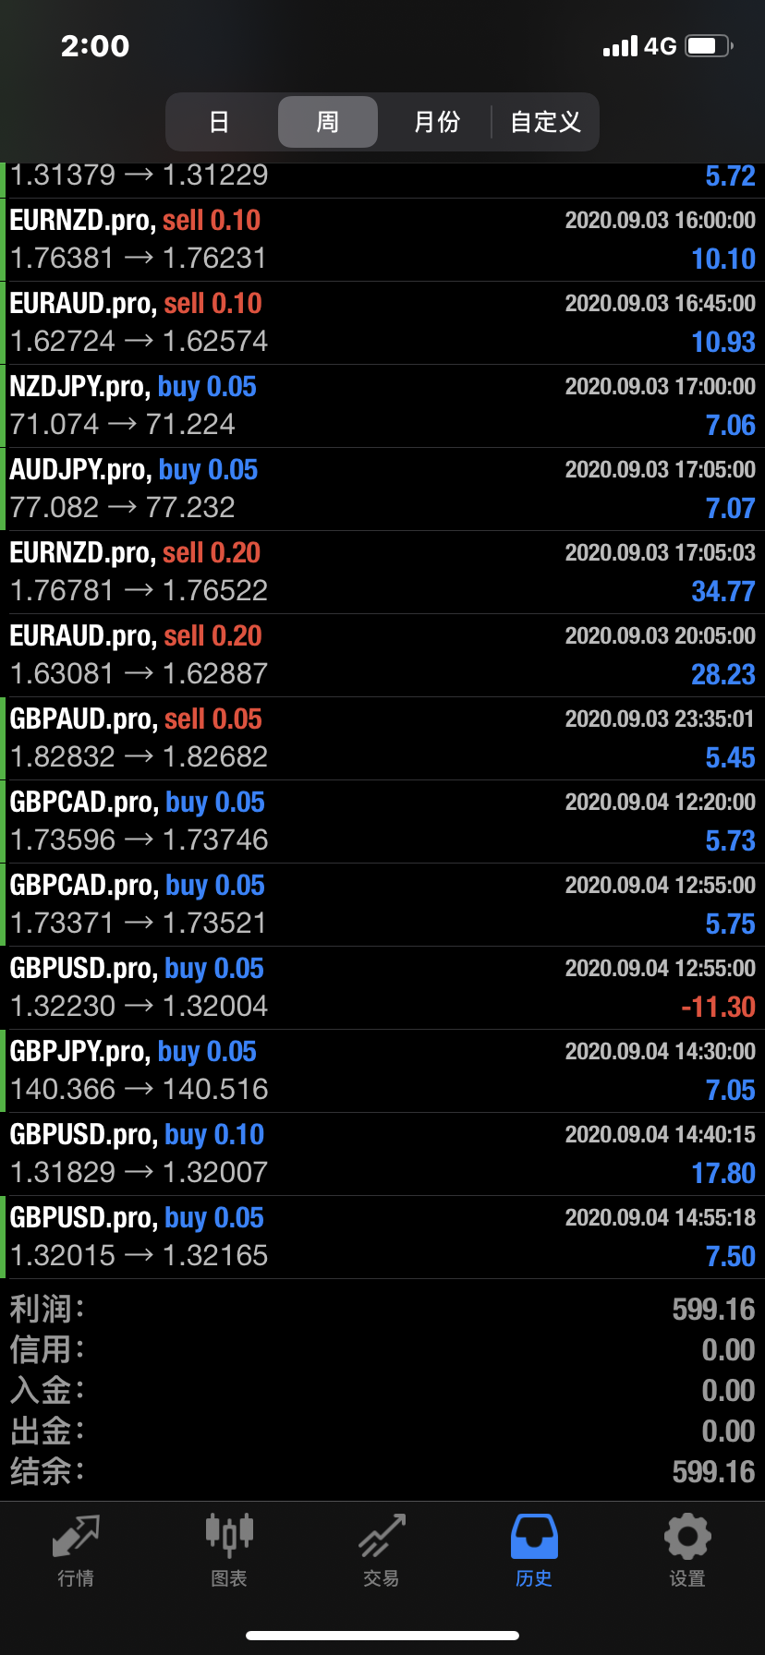The width and height of the screenshot is (765, 1655).
Task: Tap the cellular signal bars icon
Action: coord(620,46)
